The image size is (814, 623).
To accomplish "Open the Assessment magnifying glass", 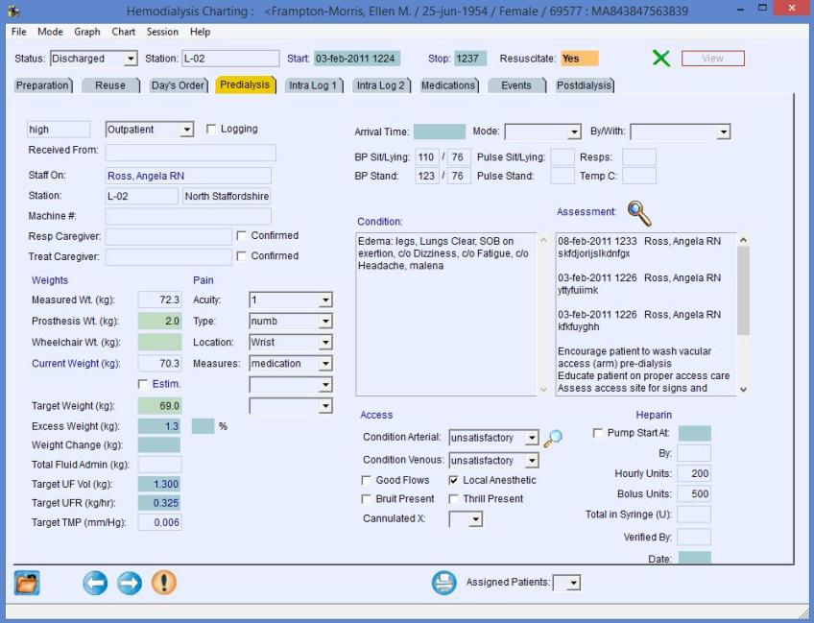I will point(639,213).
